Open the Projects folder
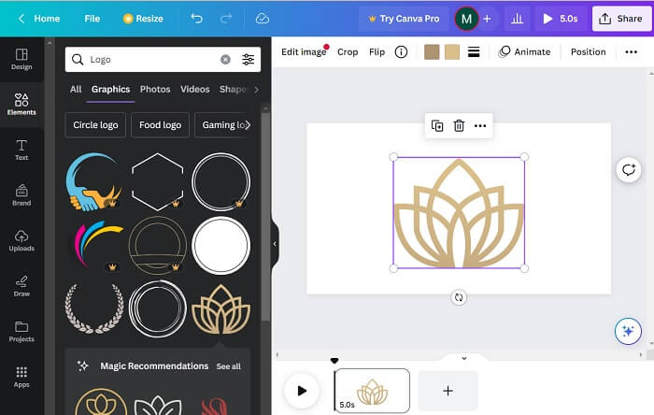Screen dimensions: 654x415 21,332
